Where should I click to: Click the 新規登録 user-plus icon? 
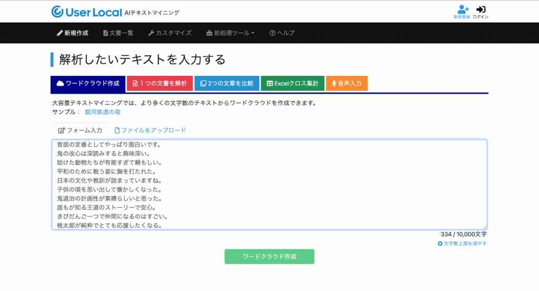point(462,9)
